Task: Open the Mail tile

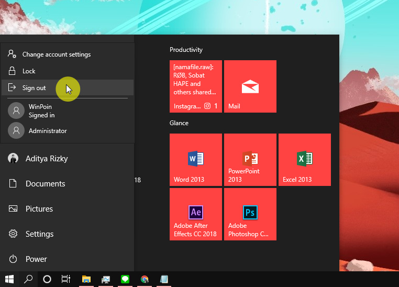Action: click(250, 86)
